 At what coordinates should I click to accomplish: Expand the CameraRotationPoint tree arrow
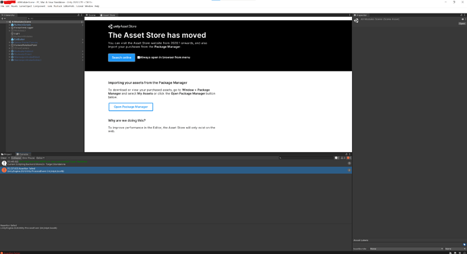tap(9, 45)
